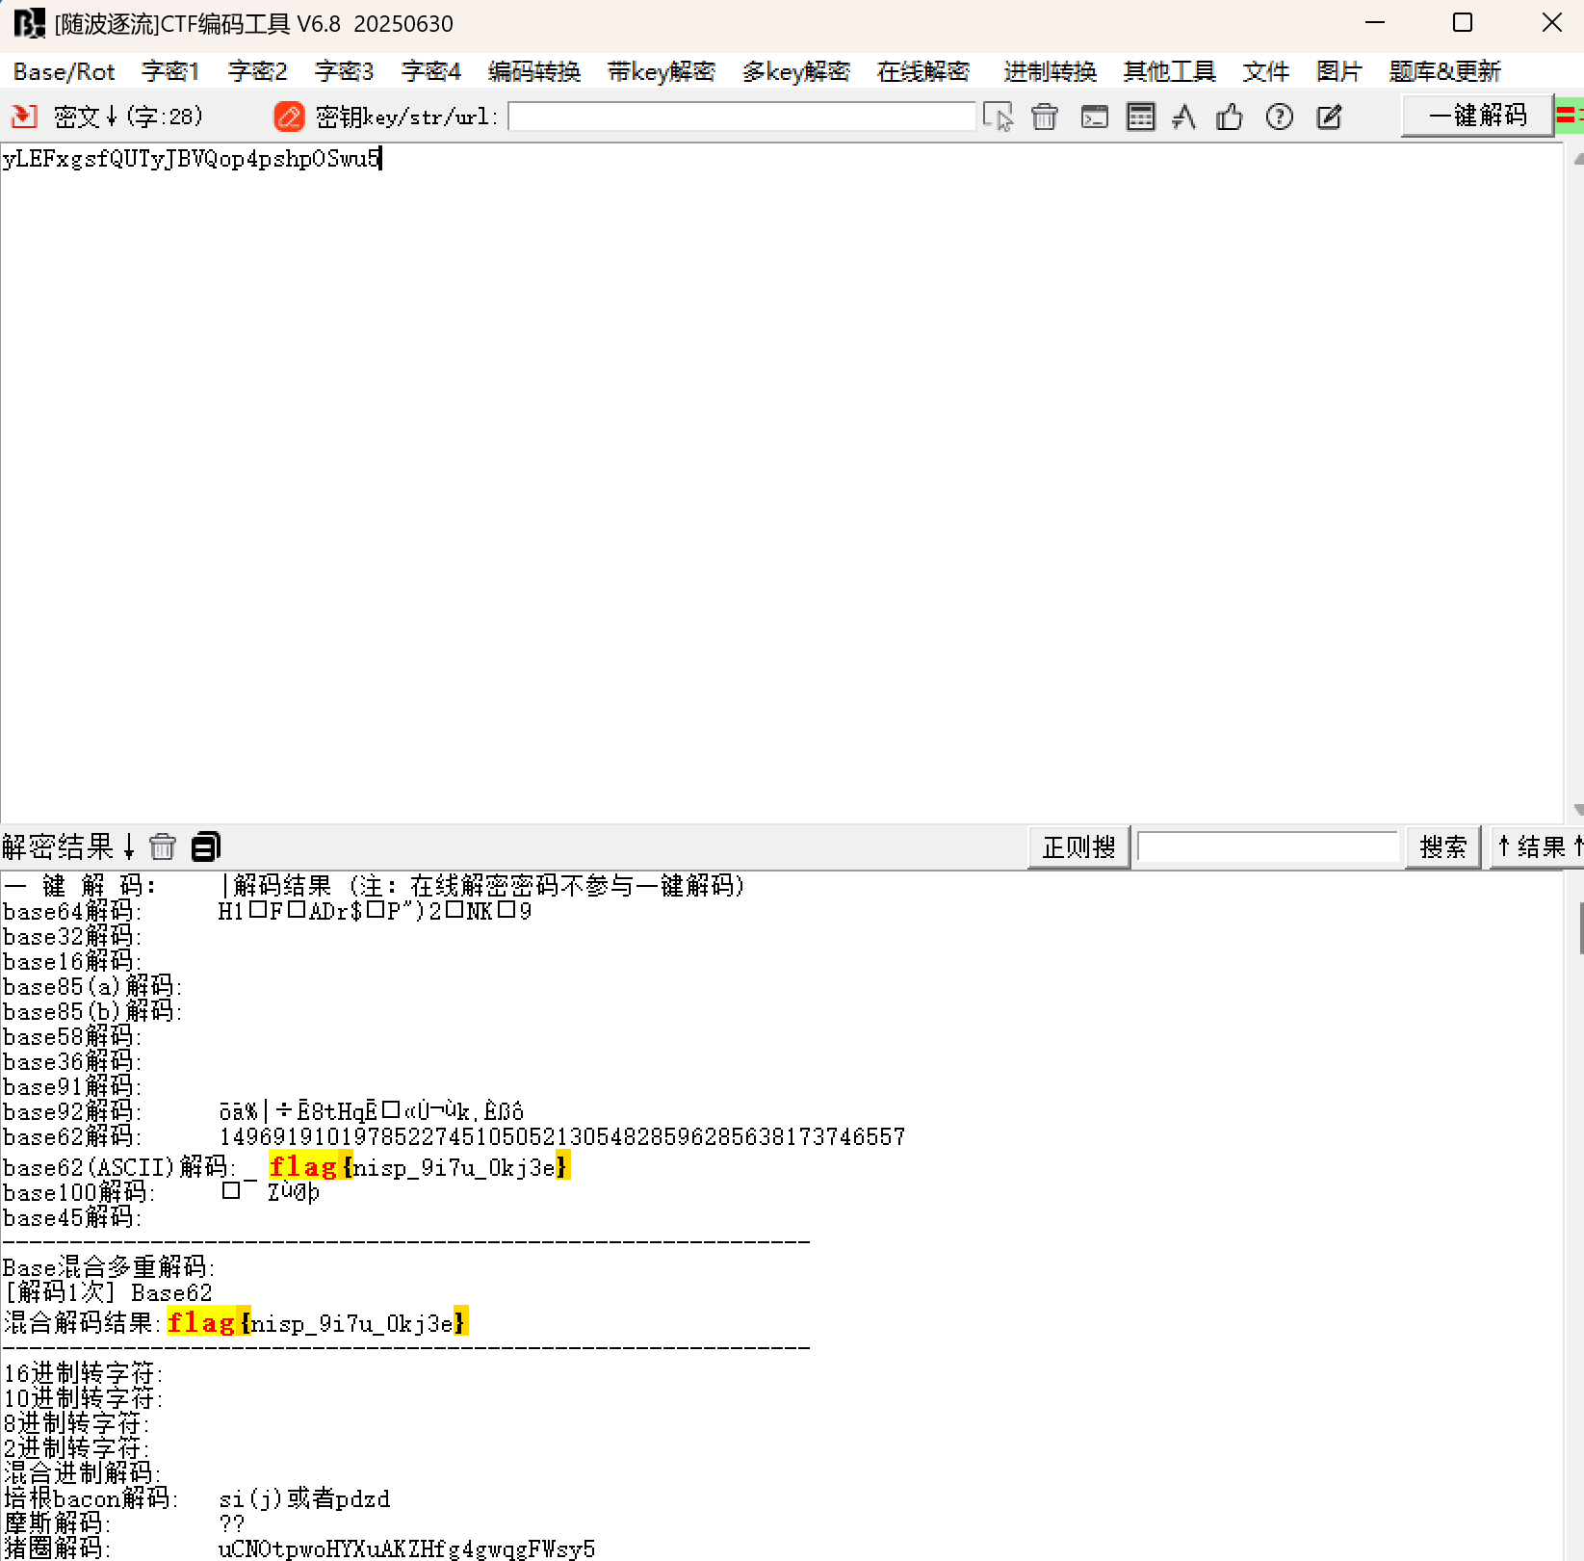Click the orange key eraser icon
Viewport: 1584px width, 1561px height.
(x=289, y=117)
